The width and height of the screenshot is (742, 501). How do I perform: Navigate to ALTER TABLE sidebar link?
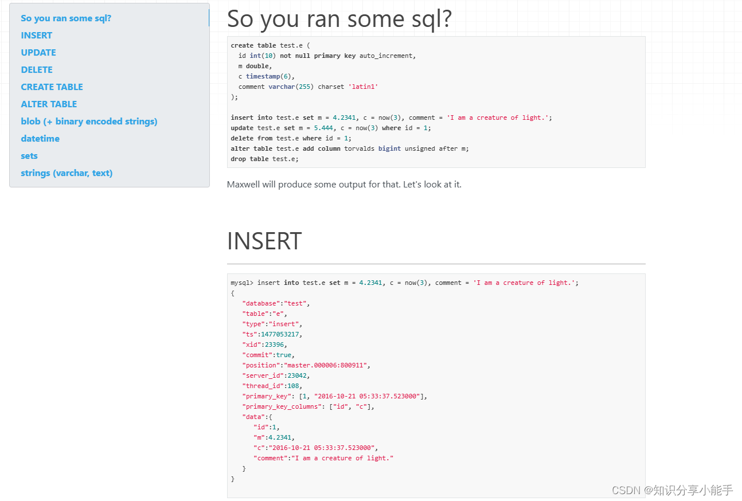49,104
